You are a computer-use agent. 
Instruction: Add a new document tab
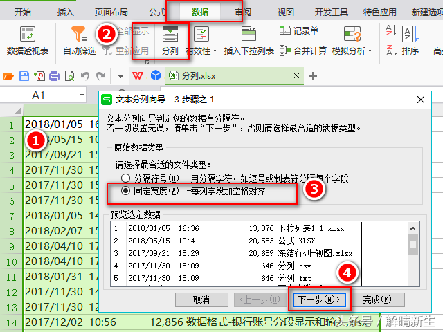tap(312, 76)
